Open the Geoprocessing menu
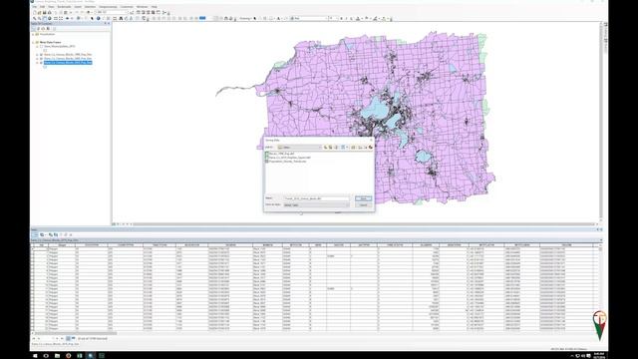 108,7
